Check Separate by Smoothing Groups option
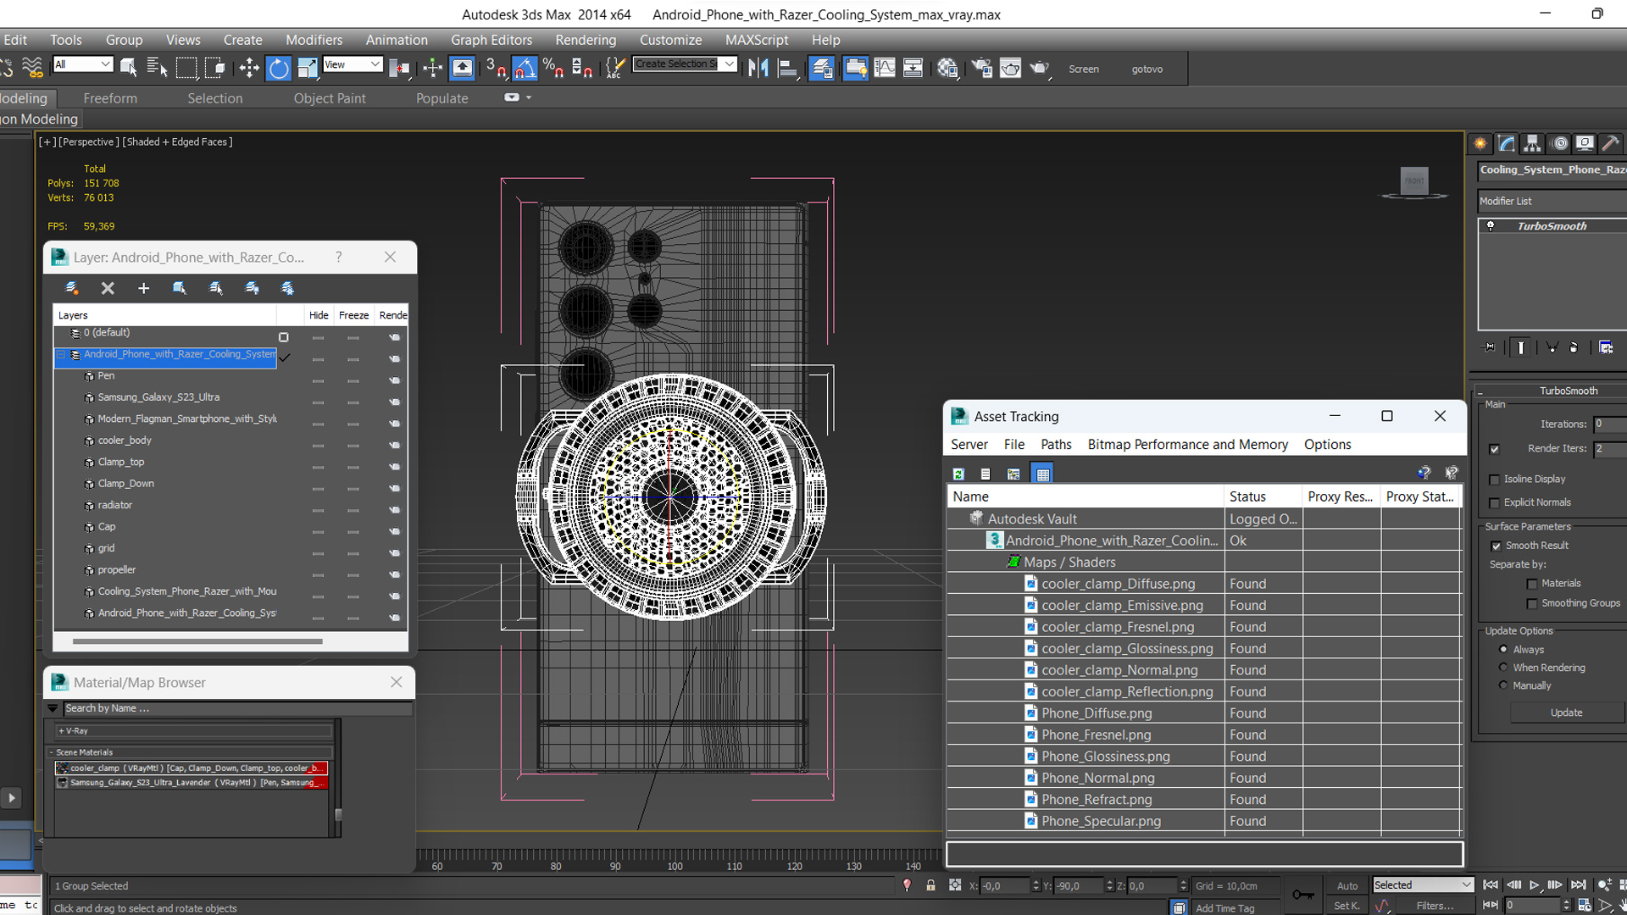Image resolution: width=1627 pixels, height=915 pixels. (x=1532, y=604)
